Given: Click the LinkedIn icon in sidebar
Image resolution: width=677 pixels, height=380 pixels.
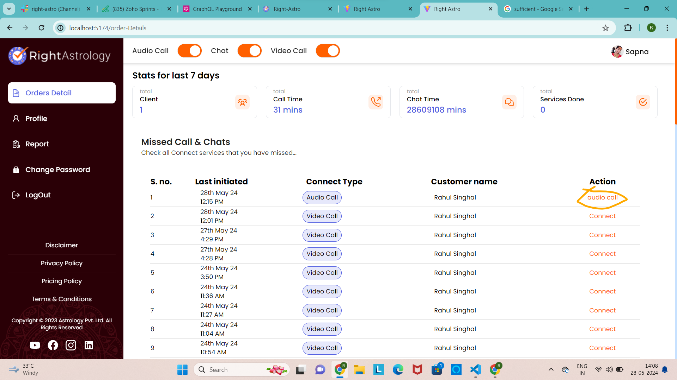Looking at the screenshot, I should click(89, 345).
